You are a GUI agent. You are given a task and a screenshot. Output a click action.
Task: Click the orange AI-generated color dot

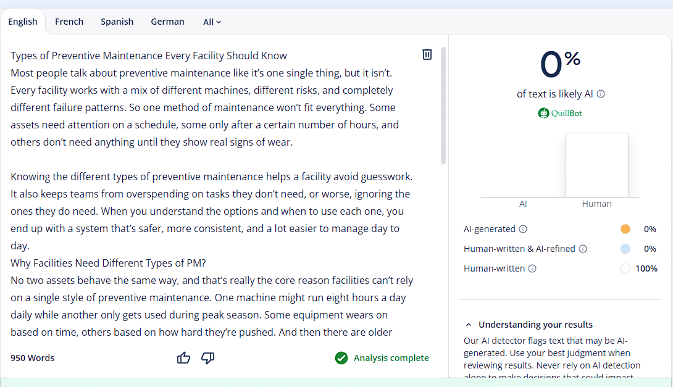[x=625, y=229]
